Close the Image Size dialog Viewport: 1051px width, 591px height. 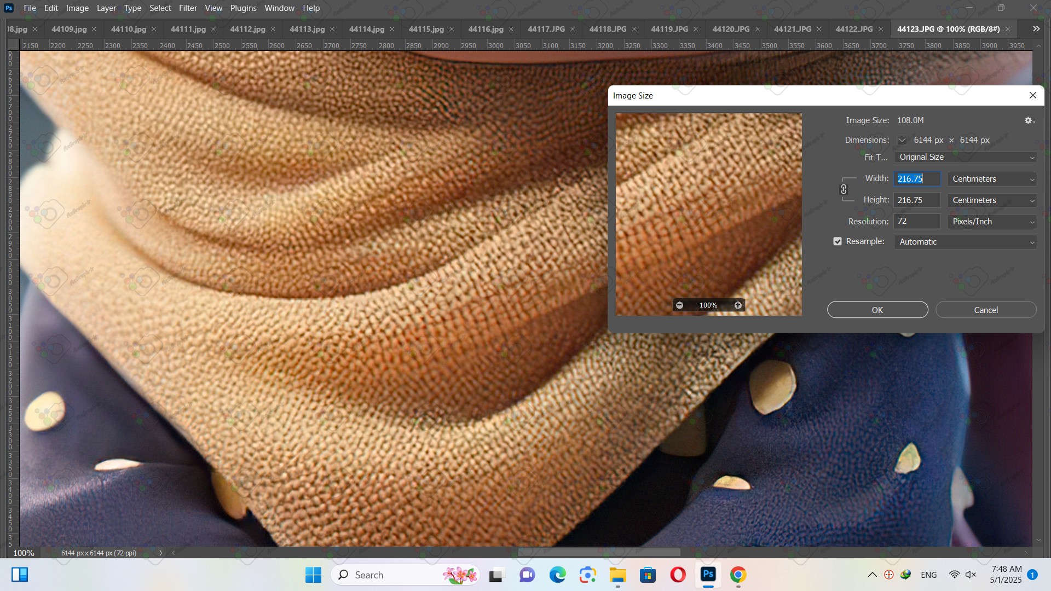coord(1033,95)
